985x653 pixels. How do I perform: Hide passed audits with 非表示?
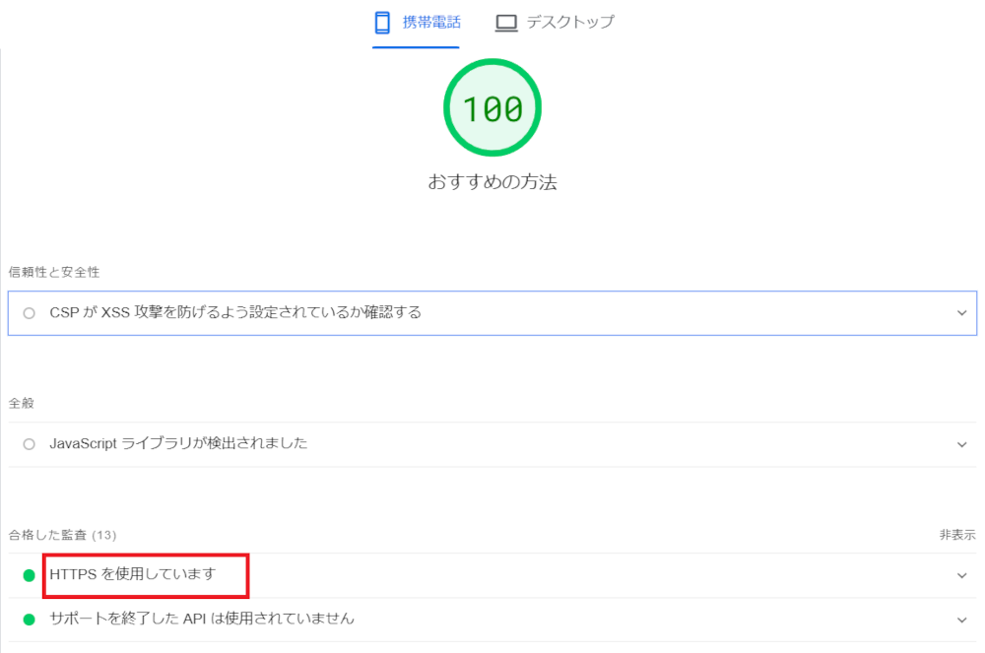click(x=956, y=536)
